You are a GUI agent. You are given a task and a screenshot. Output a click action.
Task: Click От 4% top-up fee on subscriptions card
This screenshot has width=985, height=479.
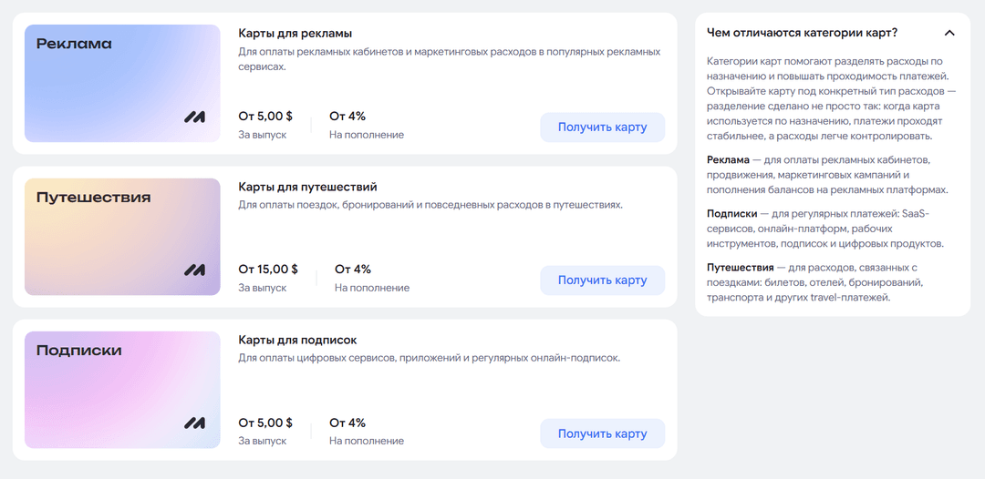[347, 422]
